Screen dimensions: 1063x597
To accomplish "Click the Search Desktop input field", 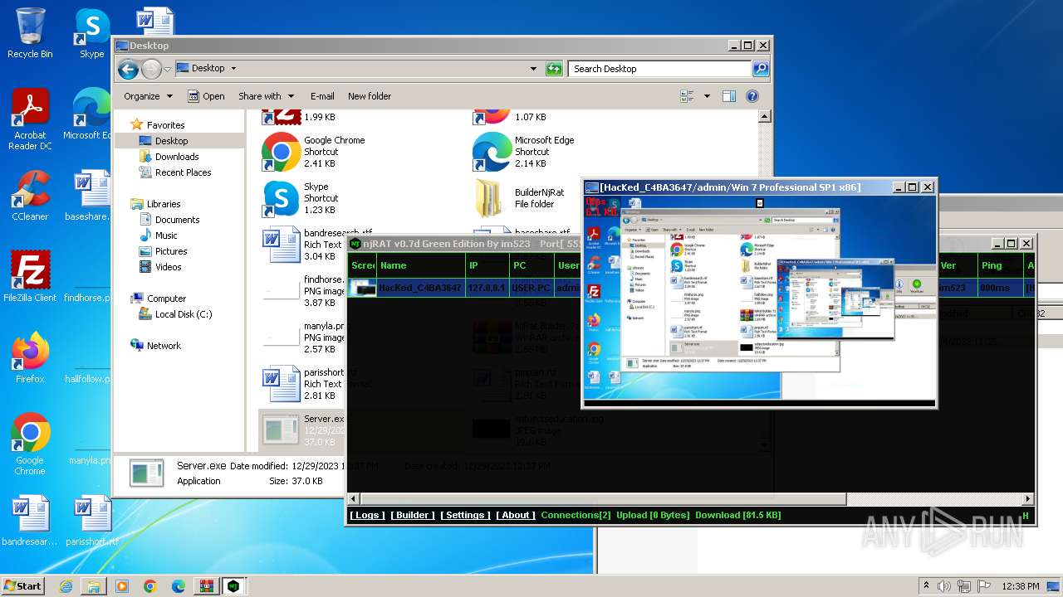I will pos(659,69).
